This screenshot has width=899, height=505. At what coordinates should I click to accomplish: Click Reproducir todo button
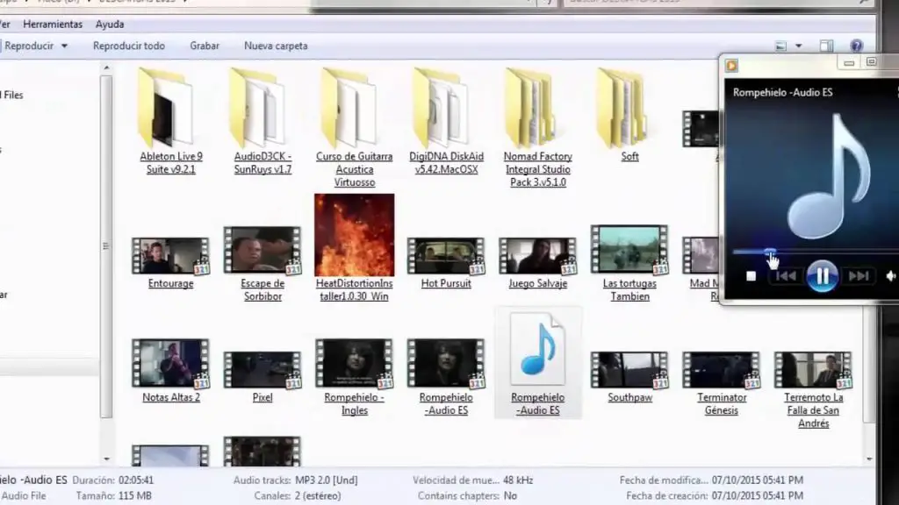(x=129, y=46)
